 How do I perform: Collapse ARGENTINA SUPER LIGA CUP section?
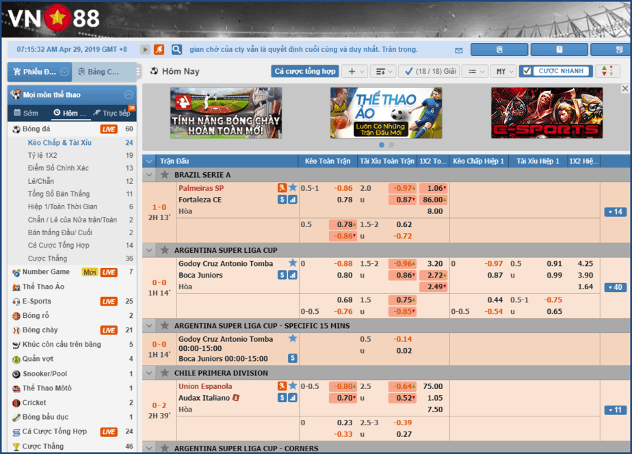click(x=150, y=250)
